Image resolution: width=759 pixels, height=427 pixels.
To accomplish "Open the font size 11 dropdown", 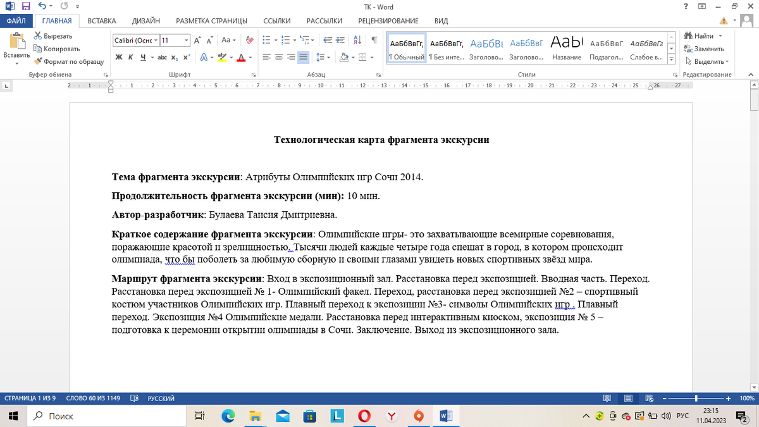I will (x=187, y=40).
